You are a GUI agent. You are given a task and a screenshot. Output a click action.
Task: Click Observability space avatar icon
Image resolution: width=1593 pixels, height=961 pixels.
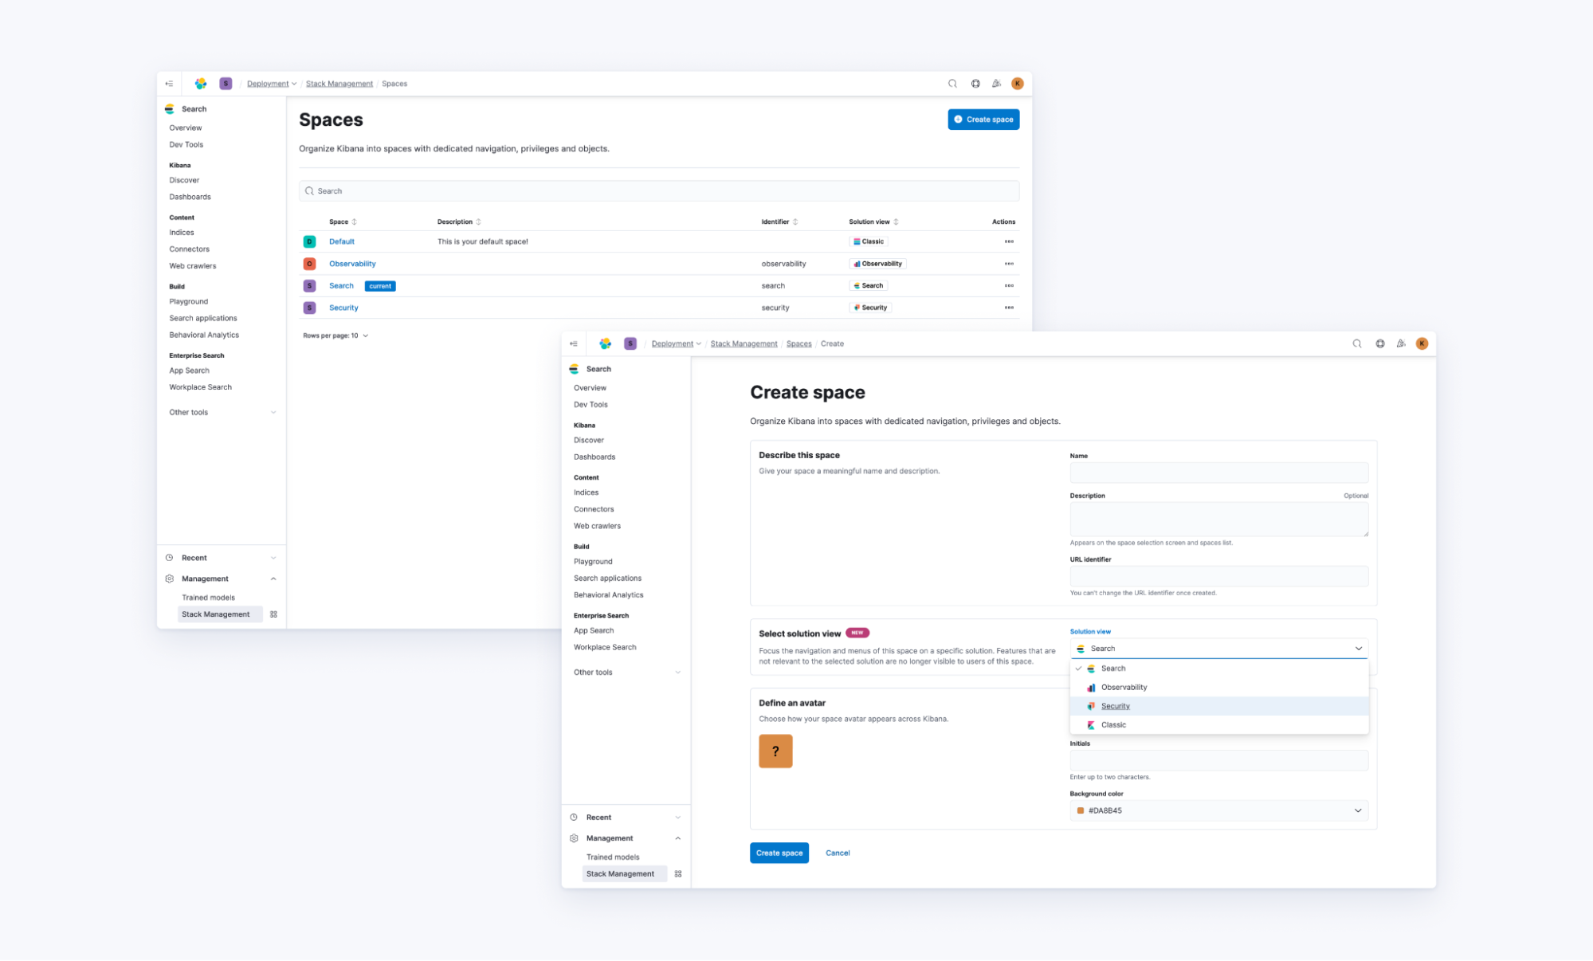(309, 264)
